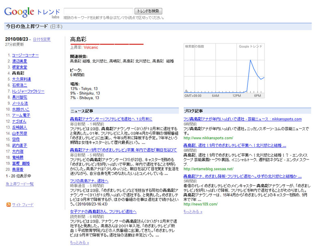The width and height of the screenshot is (316, 251).
Task: Open rank 12 trend ナゴぱん
Action: pos(19,121)
